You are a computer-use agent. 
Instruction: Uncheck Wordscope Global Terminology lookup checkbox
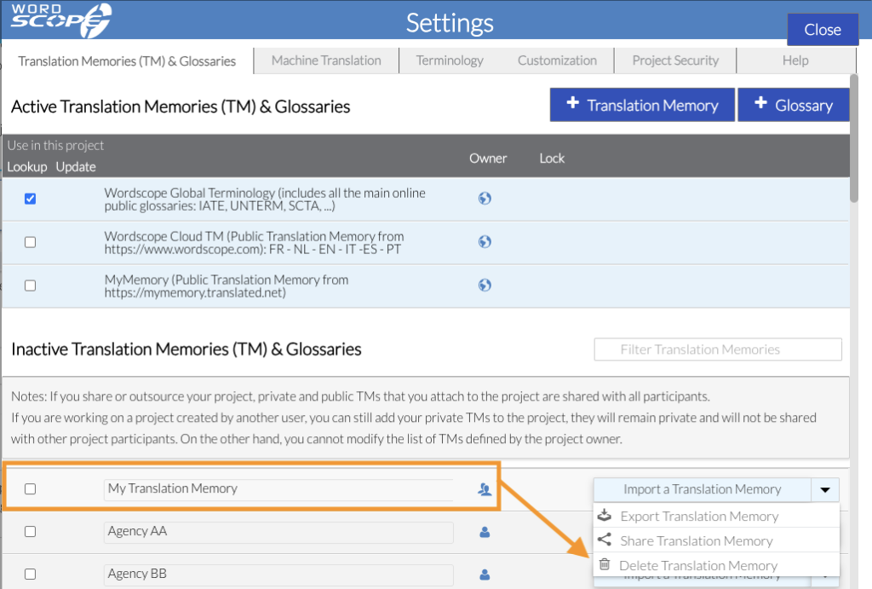click(31, 199)
